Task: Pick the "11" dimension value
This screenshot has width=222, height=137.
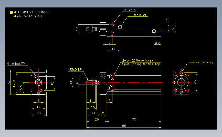Action: tap(91, 101)
